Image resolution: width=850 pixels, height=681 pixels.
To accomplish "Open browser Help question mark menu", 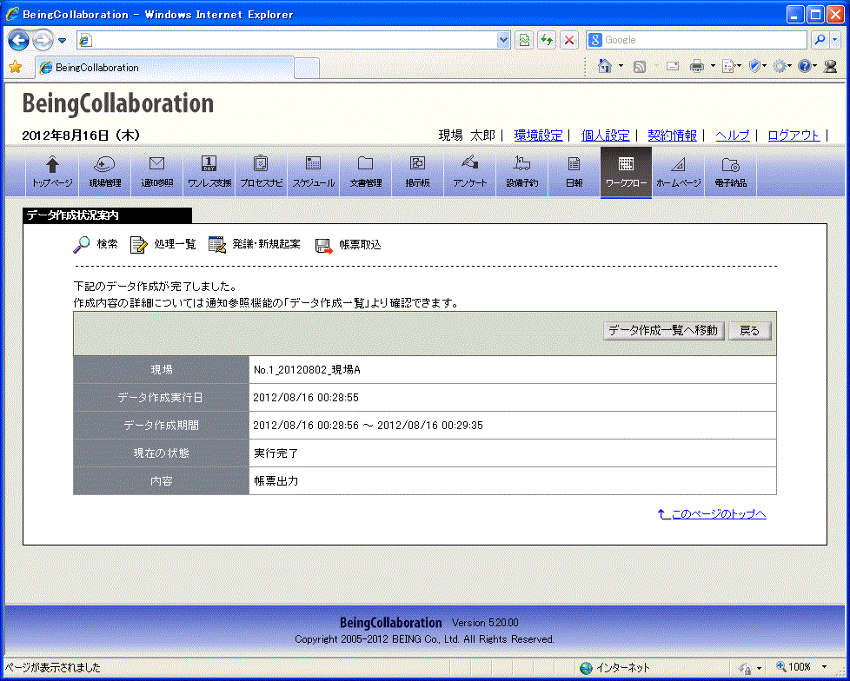I will [807, 67].
